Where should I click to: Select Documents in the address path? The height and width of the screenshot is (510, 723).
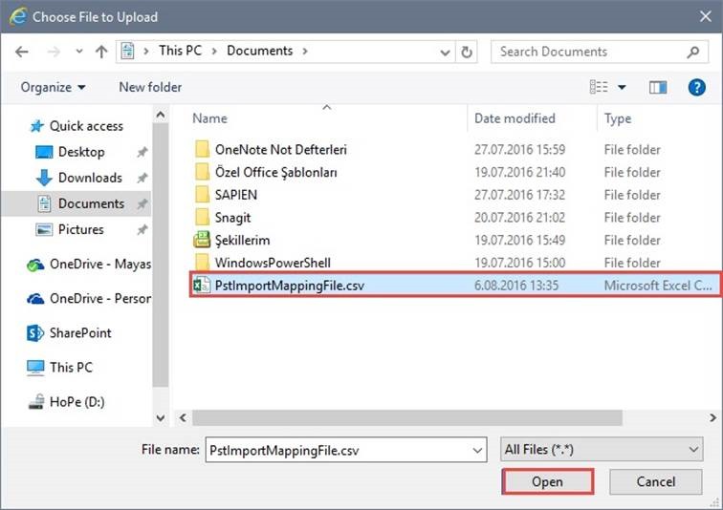tap(259, 51)
